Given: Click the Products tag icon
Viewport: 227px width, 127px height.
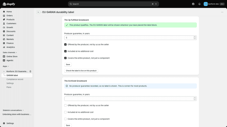Looking at the screenshot, I should click(4, 19).
